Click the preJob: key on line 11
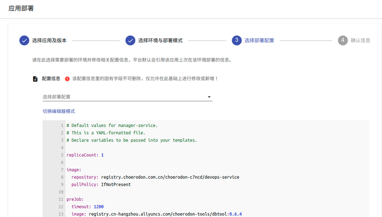This screenshot has width=382, height=217. point(75,199)
